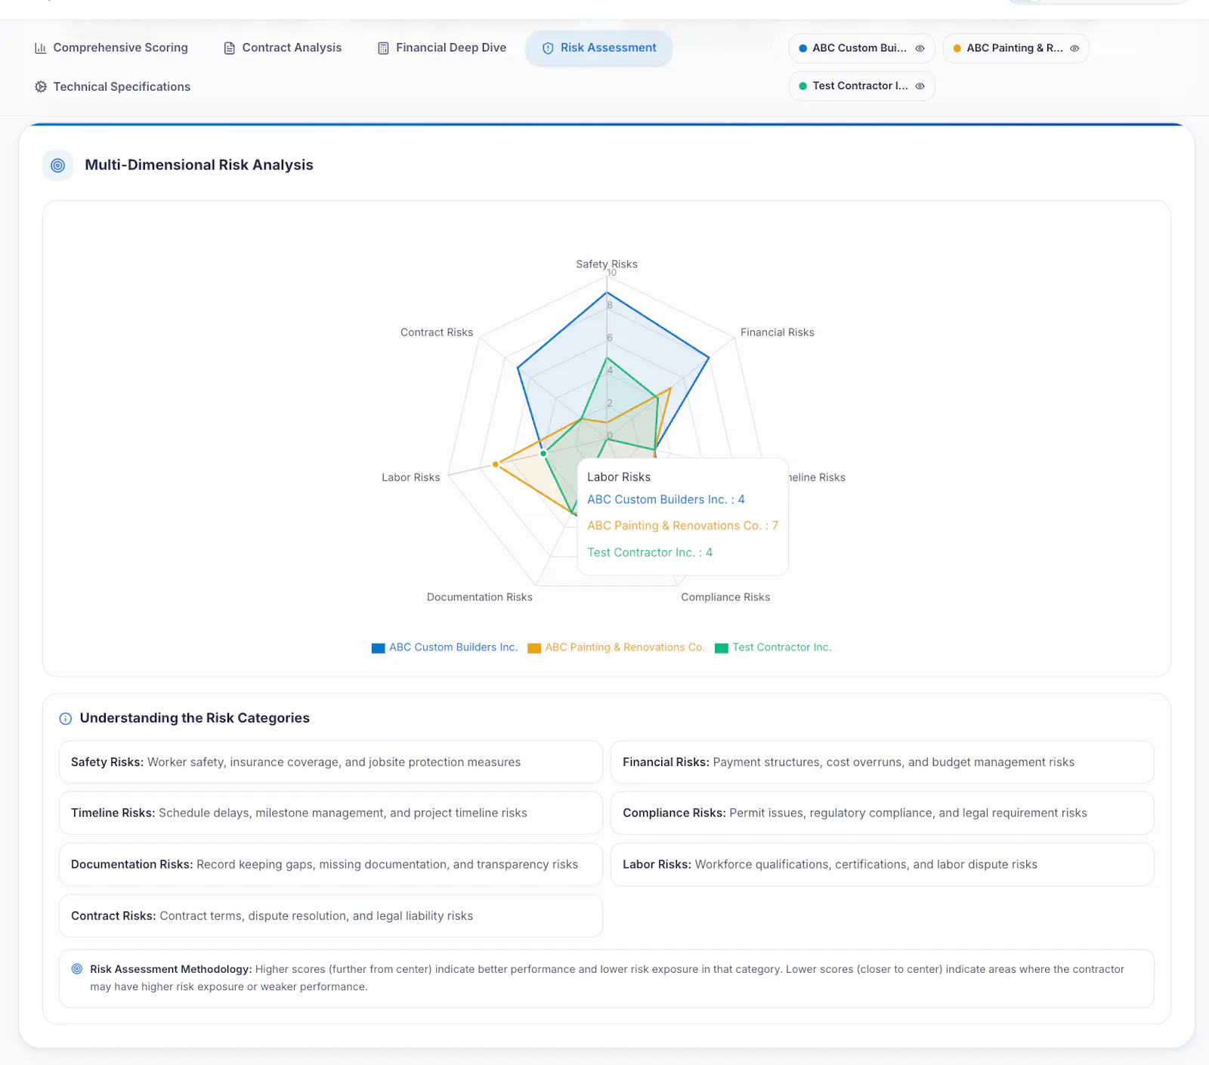Click the shield icon beside Risk Assessment
The height and width of the screenshot is (1065, 1209).
pos(548,48)
